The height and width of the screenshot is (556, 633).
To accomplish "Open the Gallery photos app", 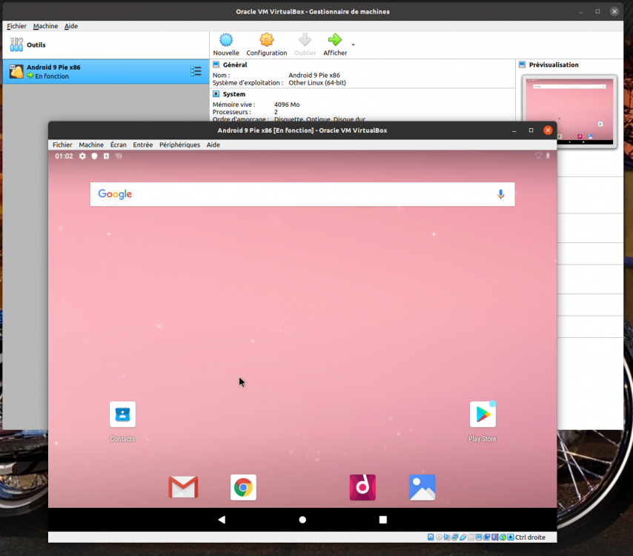I will click(x=422, y=487).
